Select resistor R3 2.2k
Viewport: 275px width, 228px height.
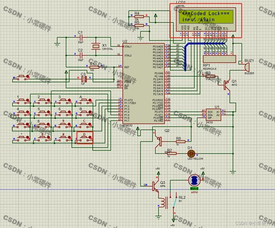coord(210,76)
